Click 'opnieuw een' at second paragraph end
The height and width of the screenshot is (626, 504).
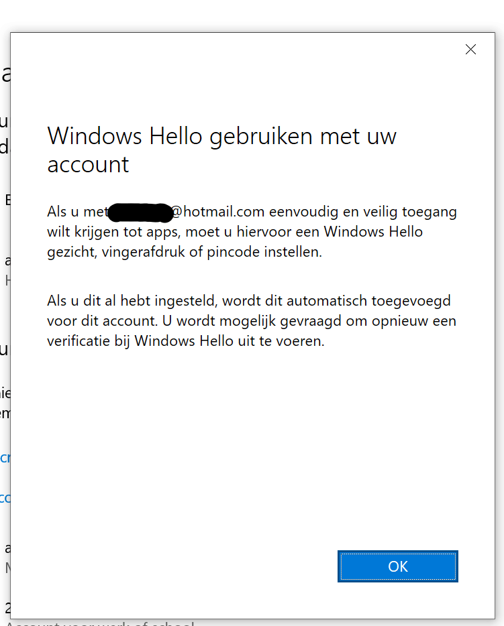414,322
